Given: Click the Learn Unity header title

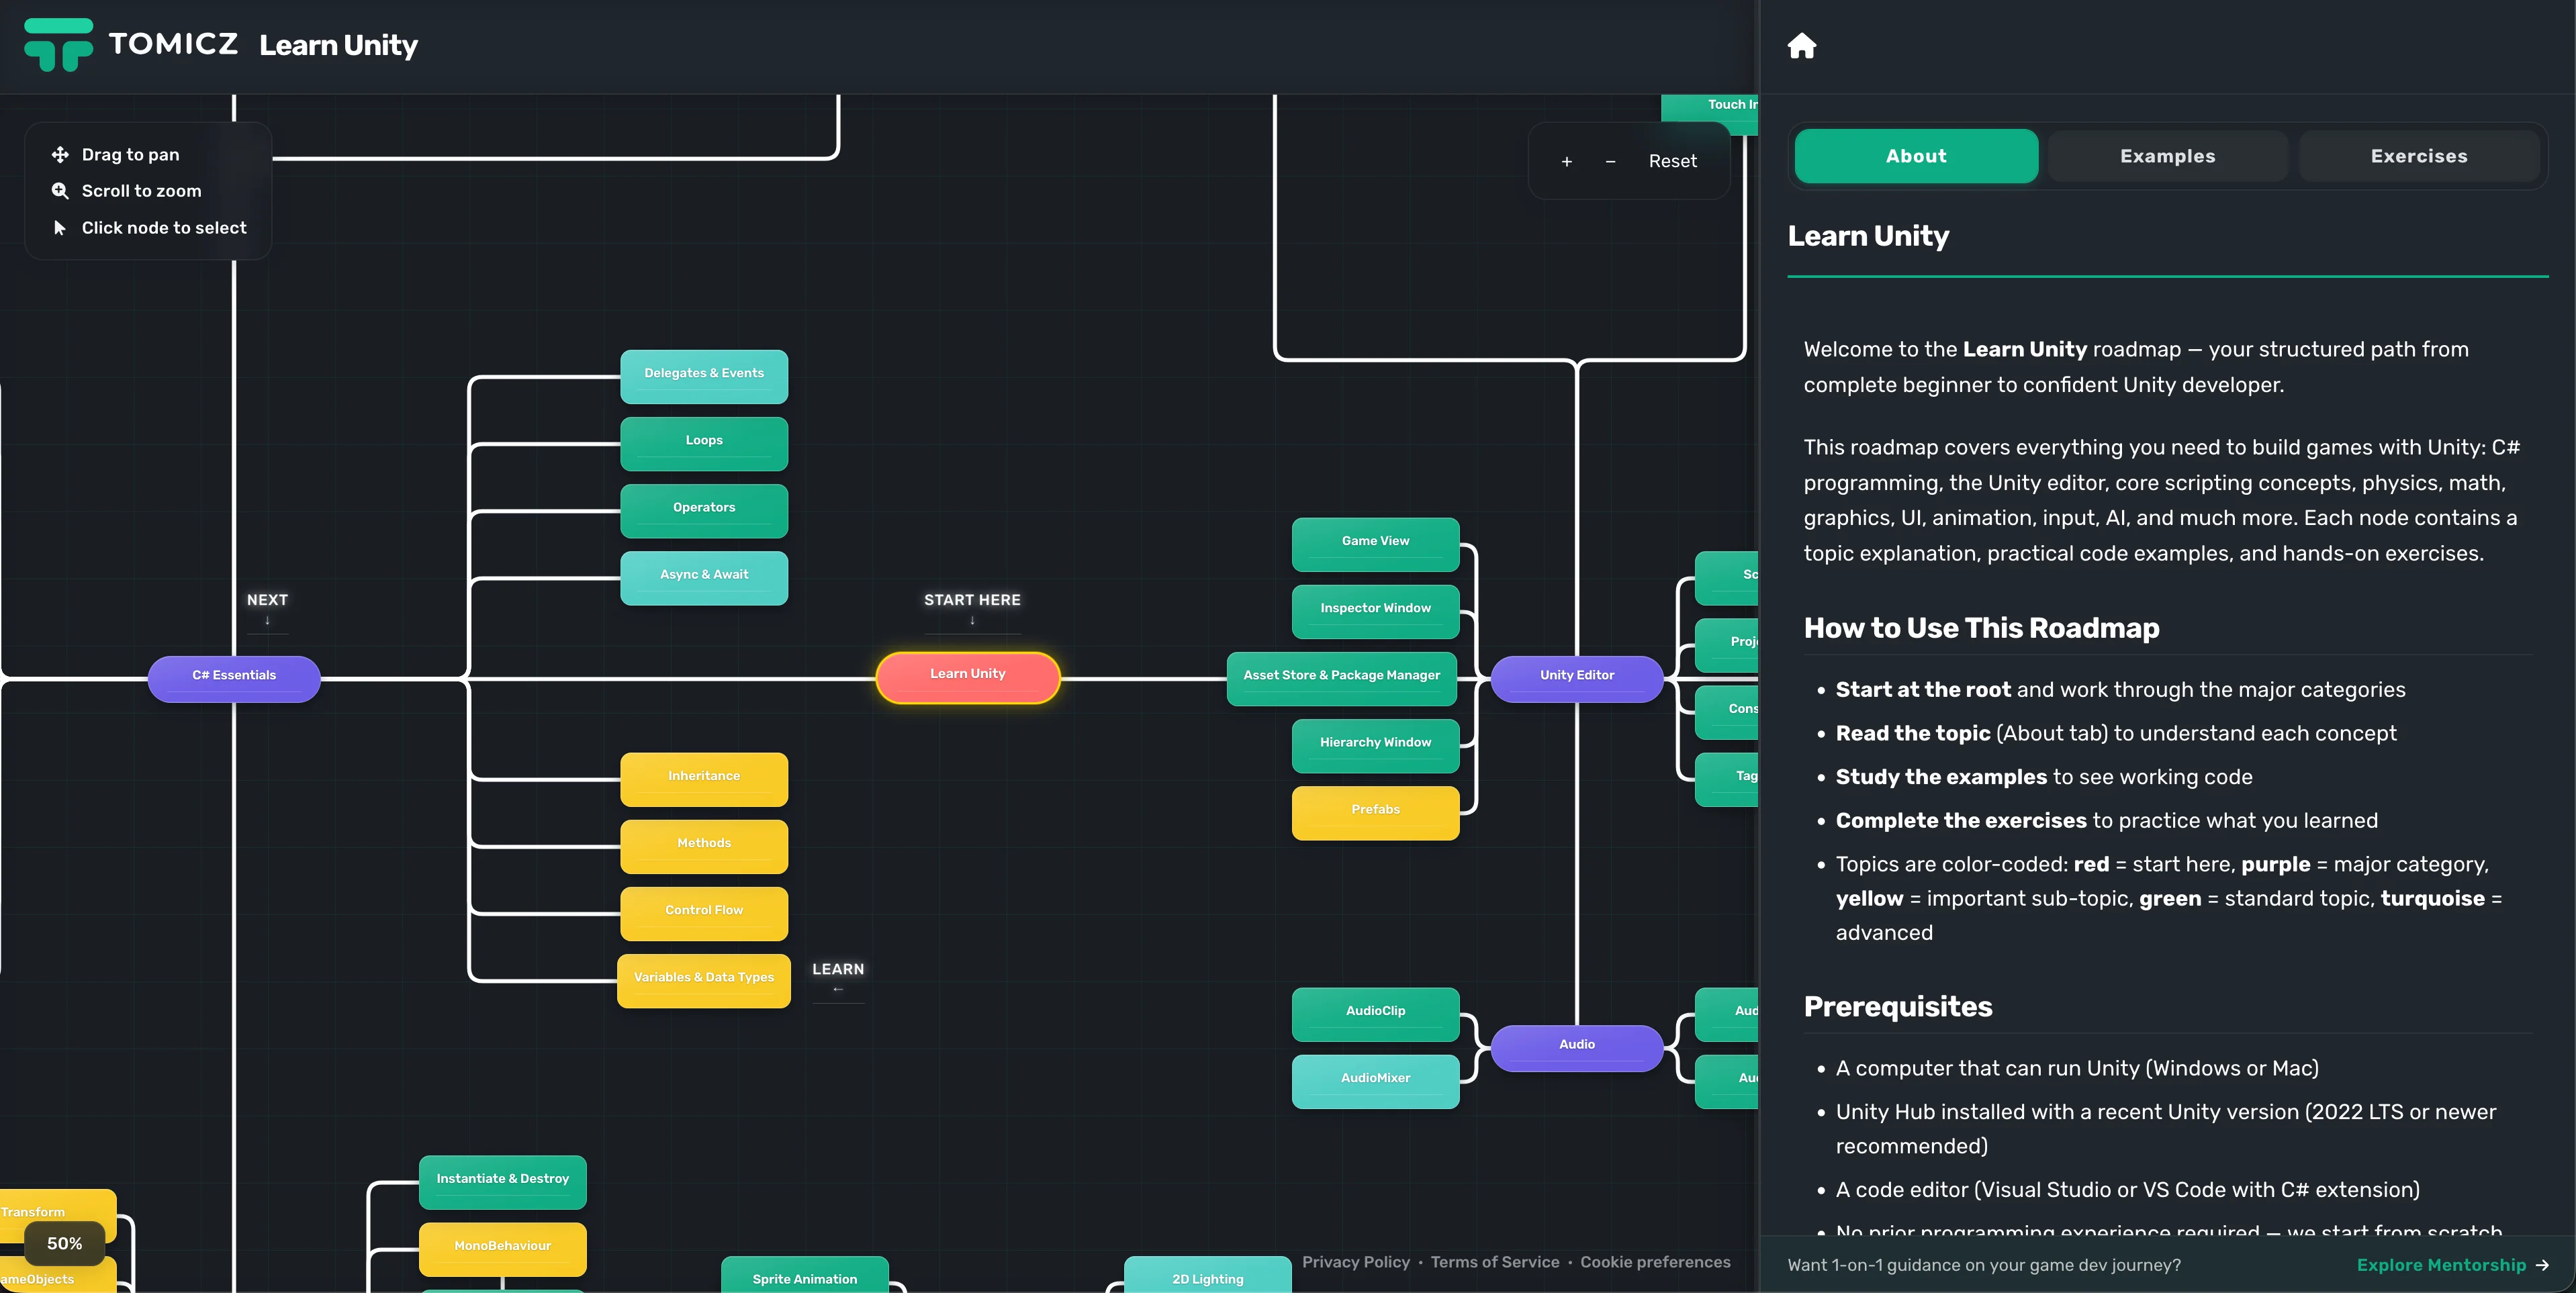Looking at the screenshot, I should point(338,46).
